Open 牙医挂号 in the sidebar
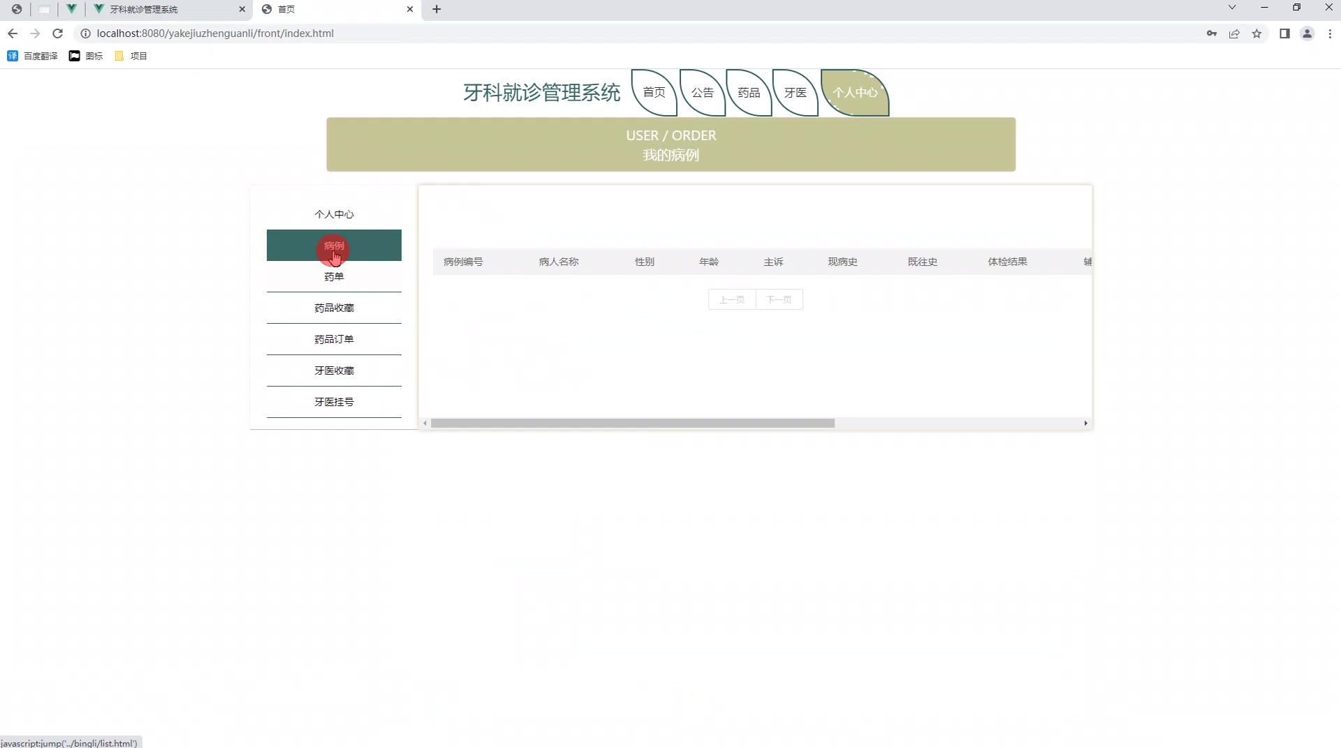This screenshot has height=748, width=1341. 334,402
